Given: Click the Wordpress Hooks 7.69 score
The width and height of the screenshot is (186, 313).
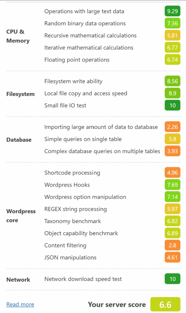Looking at the screenshot, I should pos(173,185).
